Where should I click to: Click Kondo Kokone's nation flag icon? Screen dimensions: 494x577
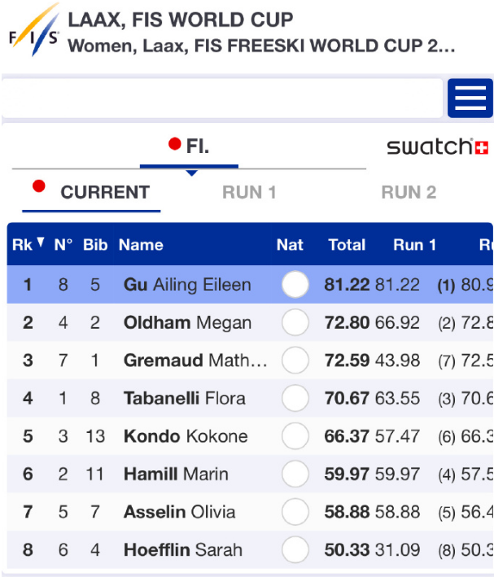point(295,436)
